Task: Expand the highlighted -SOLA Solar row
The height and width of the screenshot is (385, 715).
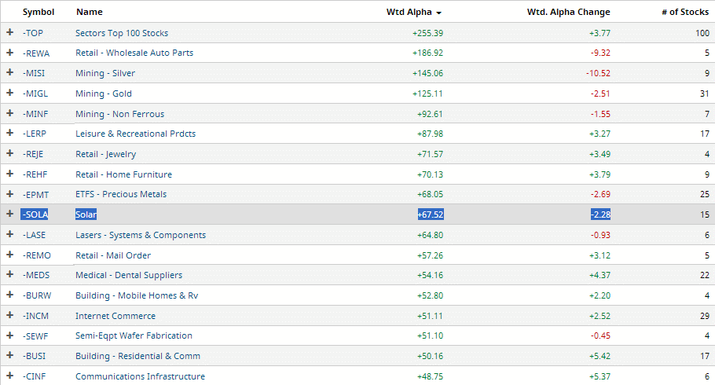Action: pos(9,214)
